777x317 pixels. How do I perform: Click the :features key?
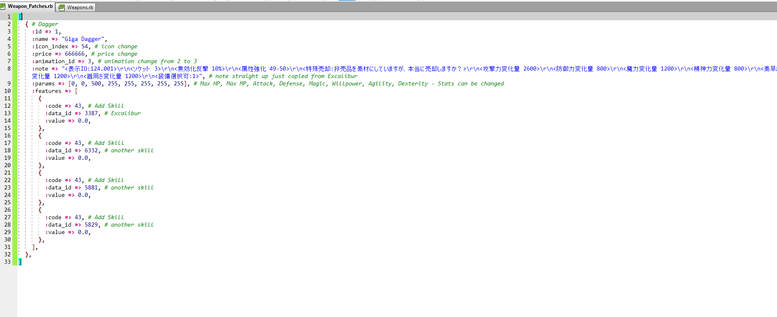[x=47, y=91]
